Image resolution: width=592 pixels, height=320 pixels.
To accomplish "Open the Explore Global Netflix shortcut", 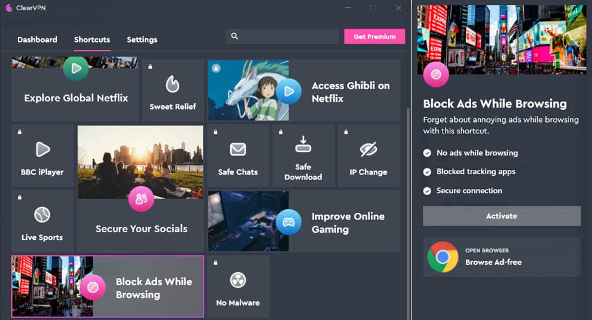I will pos(75,89).
